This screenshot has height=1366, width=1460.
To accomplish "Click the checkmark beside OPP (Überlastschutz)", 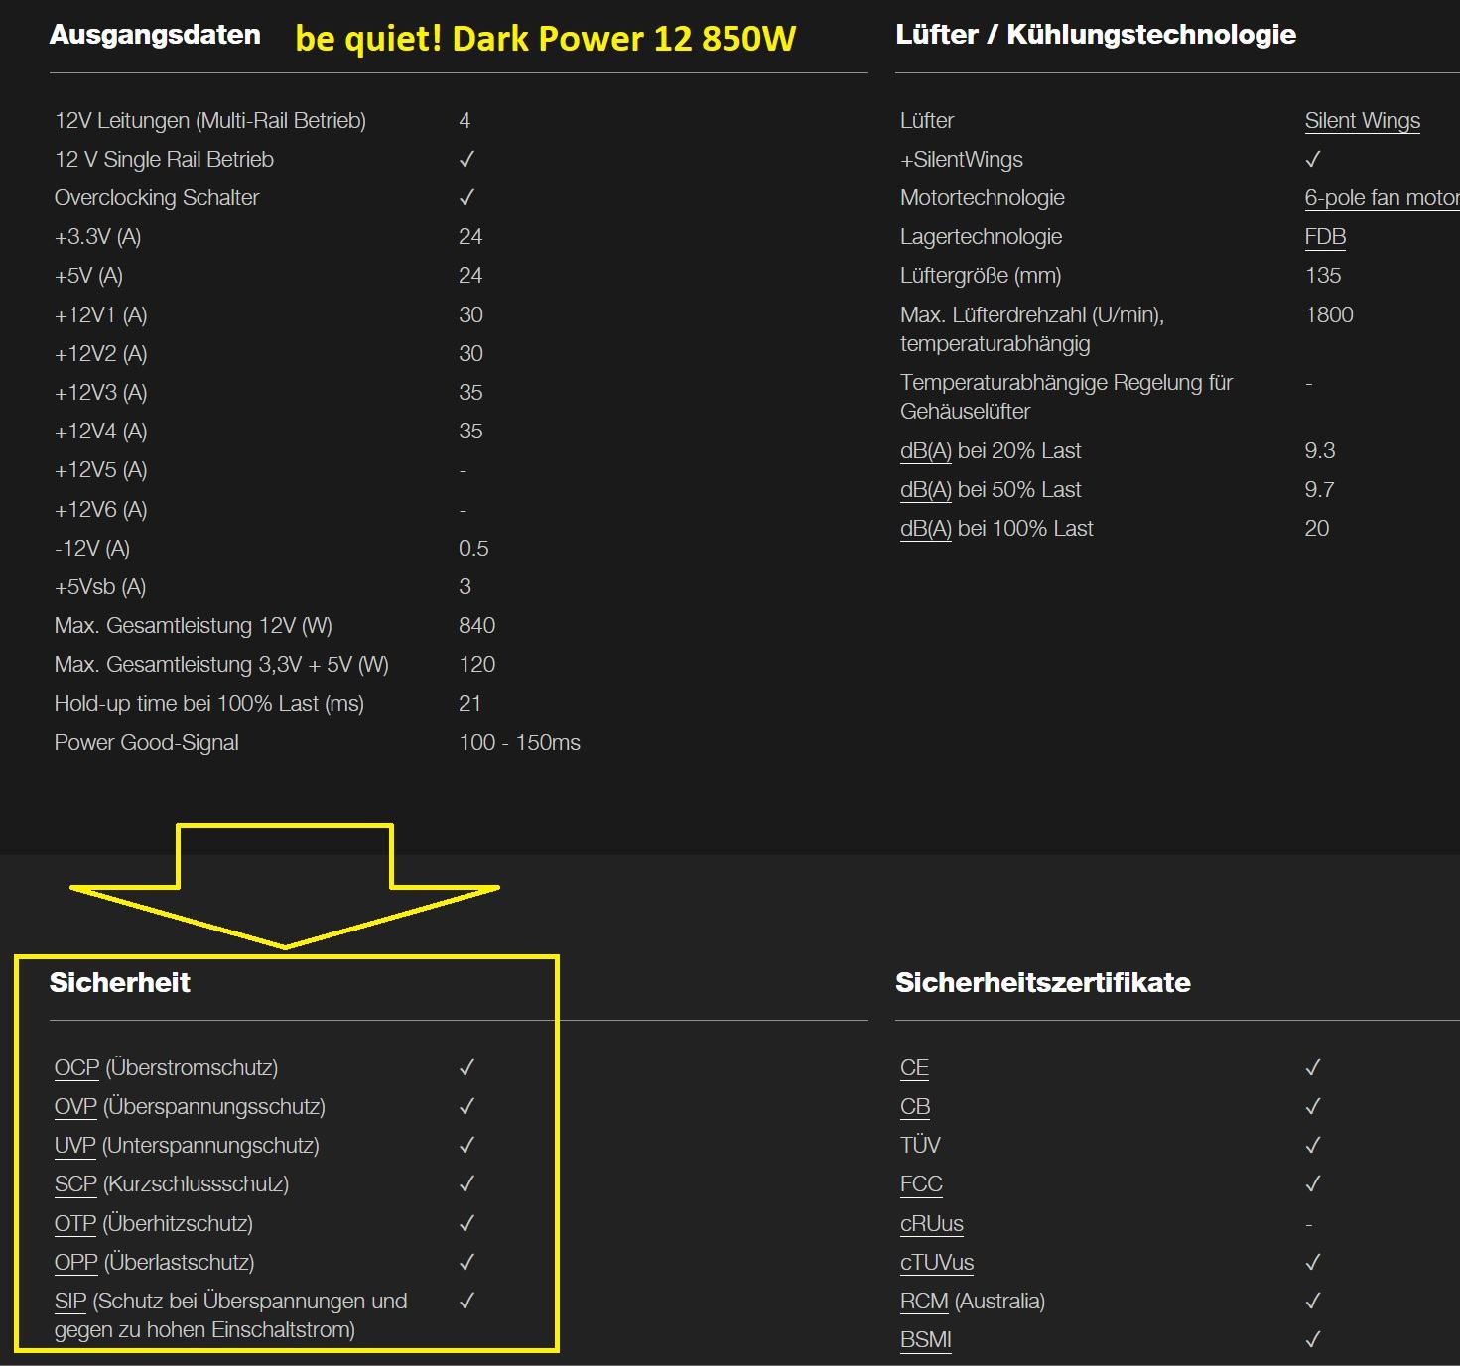I will [x=466, y=1263].
